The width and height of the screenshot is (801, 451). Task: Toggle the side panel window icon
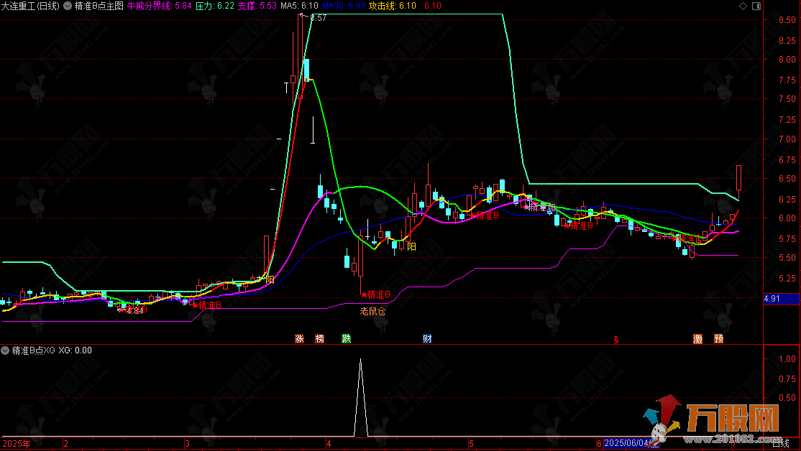click(x=756, y=6)
